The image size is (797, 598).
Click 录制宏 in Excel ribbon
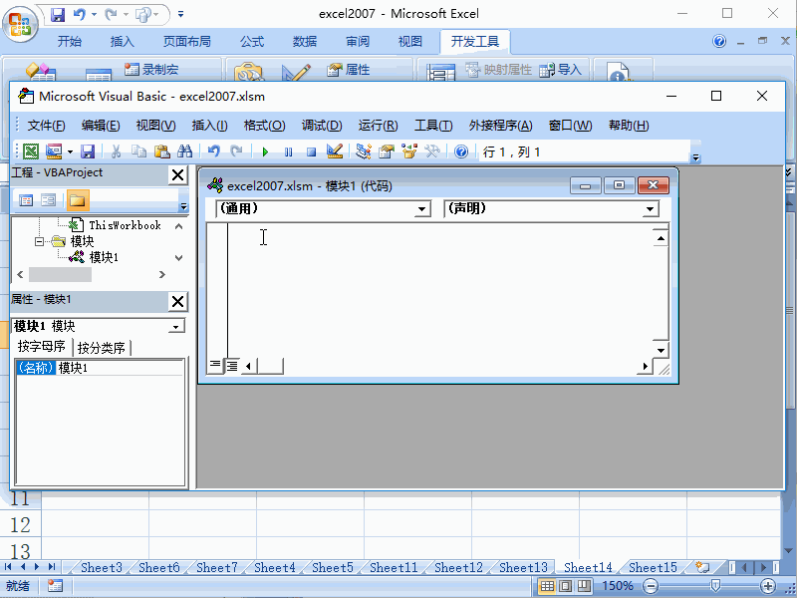151,69
